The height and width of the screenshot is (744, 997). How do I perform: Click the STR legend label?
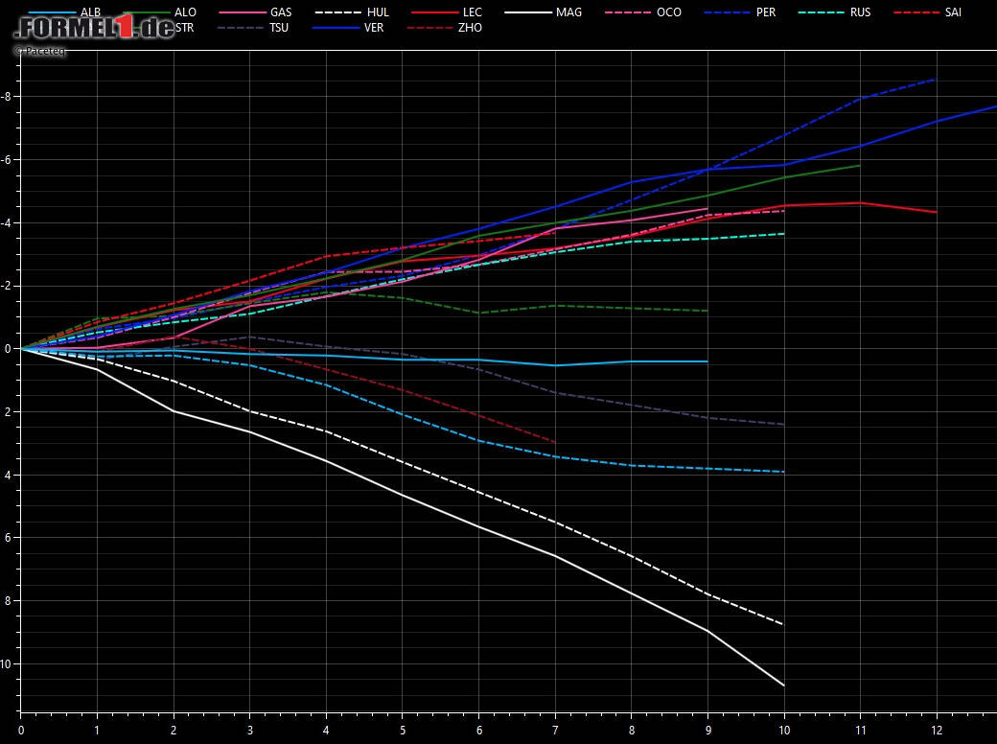point(185,28)
